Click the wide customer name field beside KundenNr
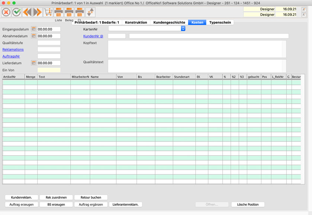Image resolution: width=312 pixels, height=215 pixels. point(209,36)
